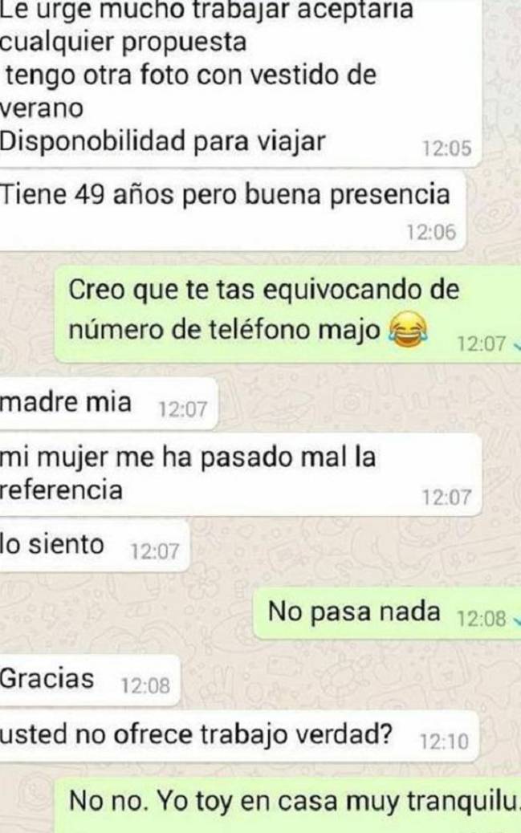
Task: Tap the 'madre mia' message bubble
Action: [x=108, y=404]
